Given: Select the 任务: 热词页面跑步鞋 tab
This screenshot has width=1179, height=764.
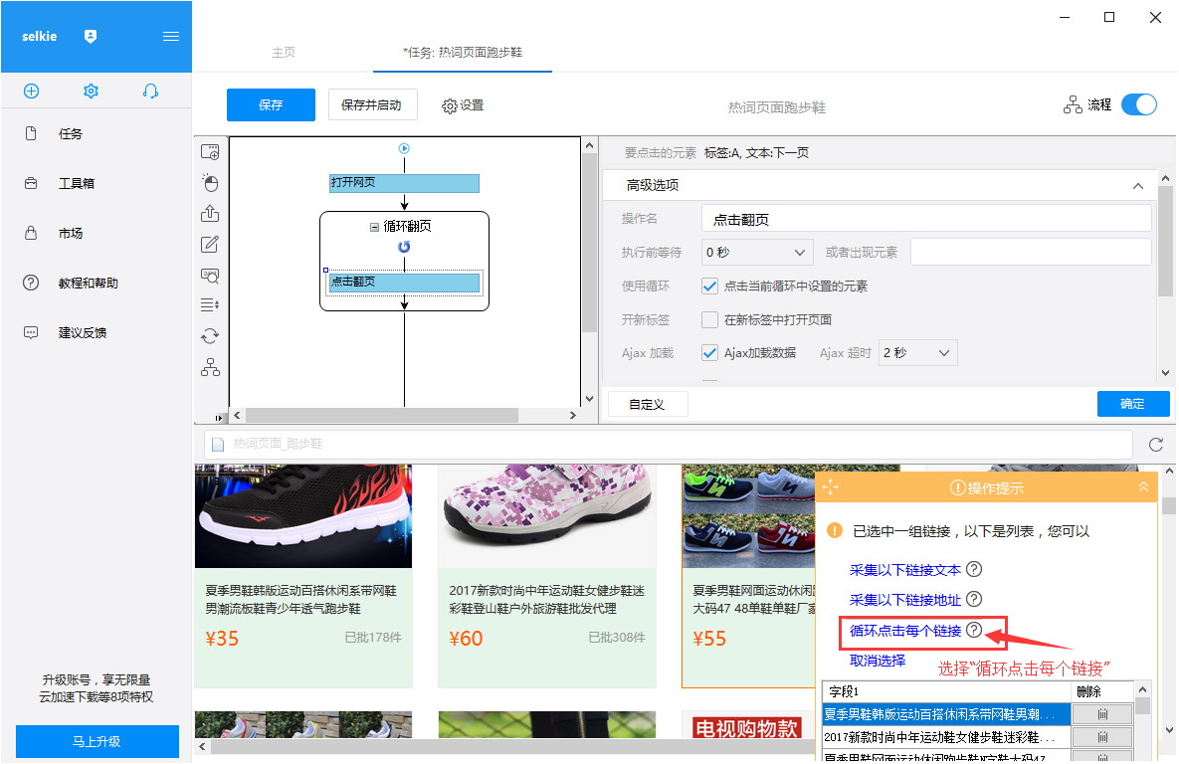Looking at the screenshot, I should (x=463, y=53).
